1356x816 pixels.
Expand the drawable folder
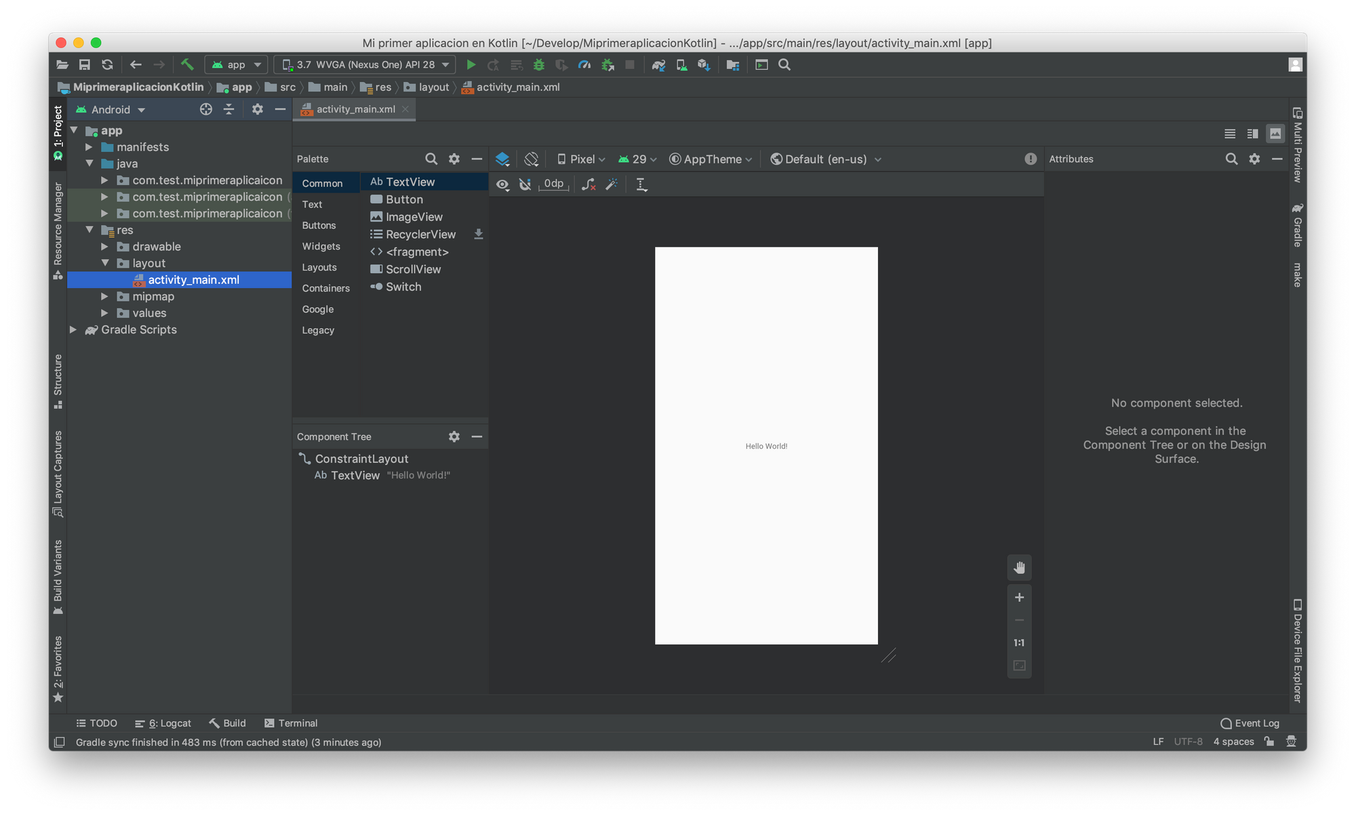pos(105,247)
